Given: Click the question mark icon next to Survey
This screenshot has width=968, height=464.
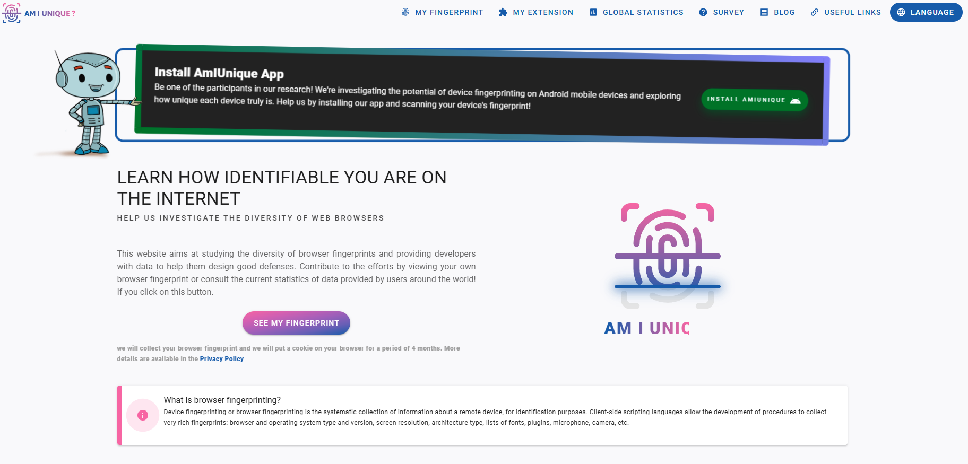Looking at the screenshot, I should [x=703, y=12].
